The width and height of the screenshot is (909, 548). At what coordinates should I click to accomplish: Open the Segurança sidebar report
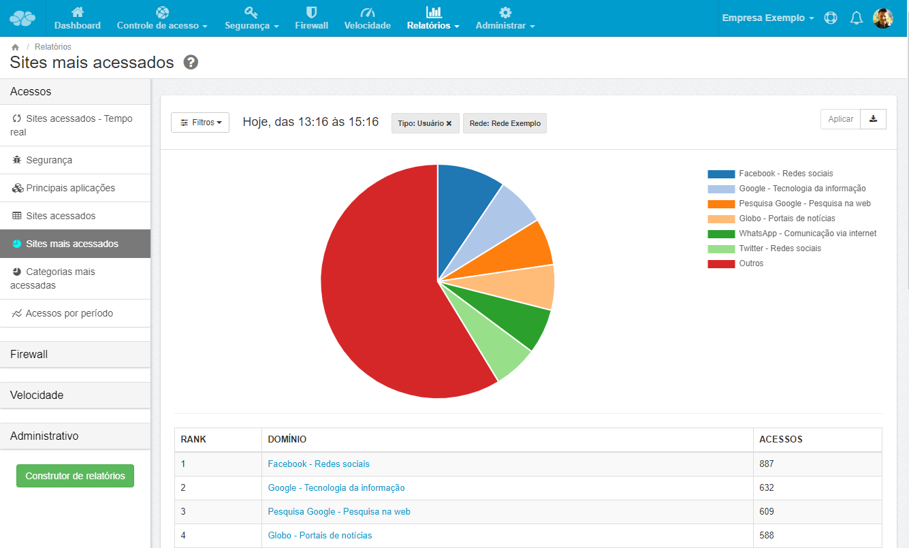(x=75, y=160)
